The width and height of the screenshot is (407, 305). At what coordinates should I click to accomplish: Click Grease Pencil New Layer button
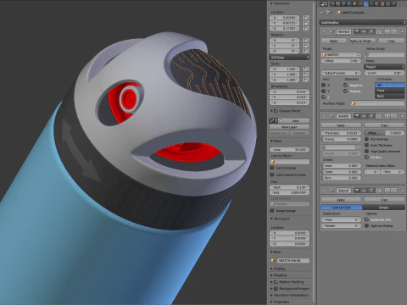tap(290, 127)
